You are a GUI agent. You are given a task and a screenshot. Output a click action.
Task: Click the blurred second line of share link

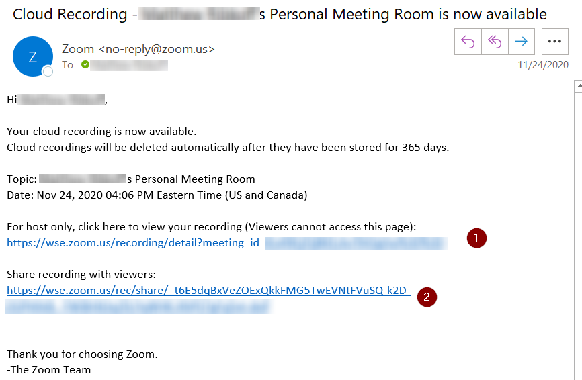click(138, 307)
